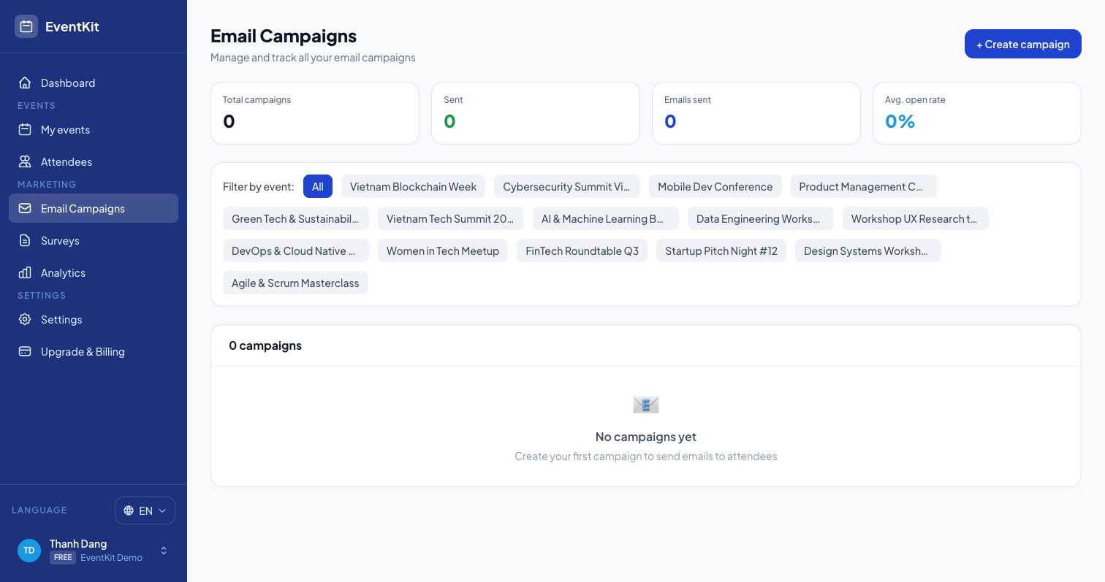Filter by Data Engineering Workshop
This screenshot has width=1105, height=582.
click(x=761, y=218)
